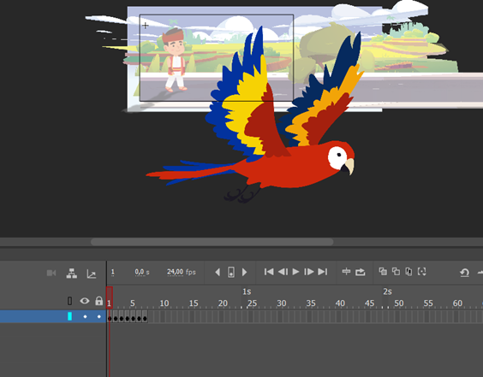Screen dimensions: 483x377
Task: Toggle the show/hide all layers eye
Action: click(x=85, y=301)
